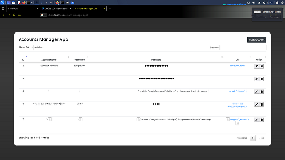Select the Accounts Manager App tab
The width and height of the screenshot is (285, 160).
(x=90, y=9)
